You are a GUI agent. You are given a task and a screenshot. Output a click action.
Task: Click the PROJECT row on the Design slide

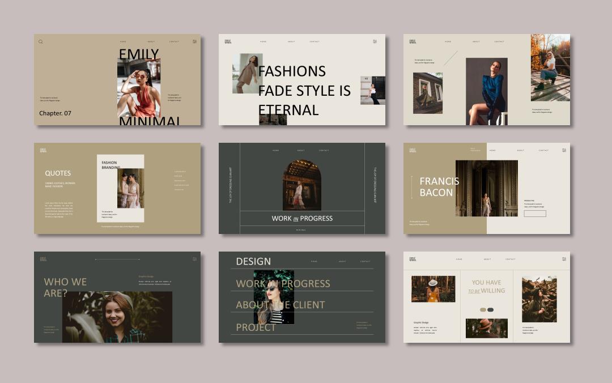(x=256, y=327)
